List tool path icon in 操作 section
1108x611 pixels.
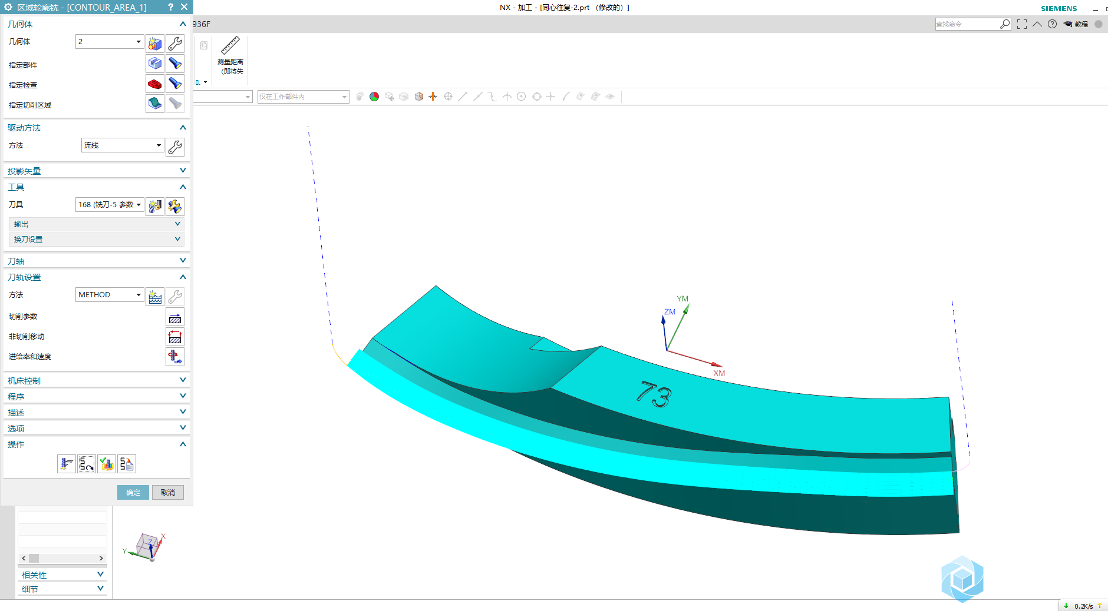coord(127,464)
